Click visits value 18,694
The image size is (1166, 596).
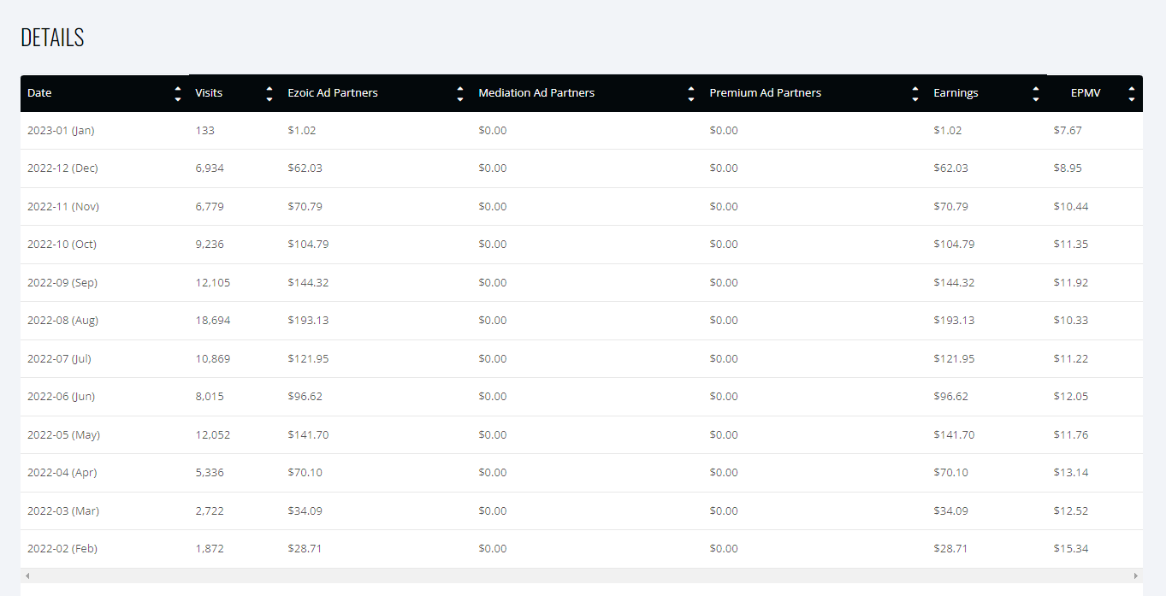tap(212, 321)
